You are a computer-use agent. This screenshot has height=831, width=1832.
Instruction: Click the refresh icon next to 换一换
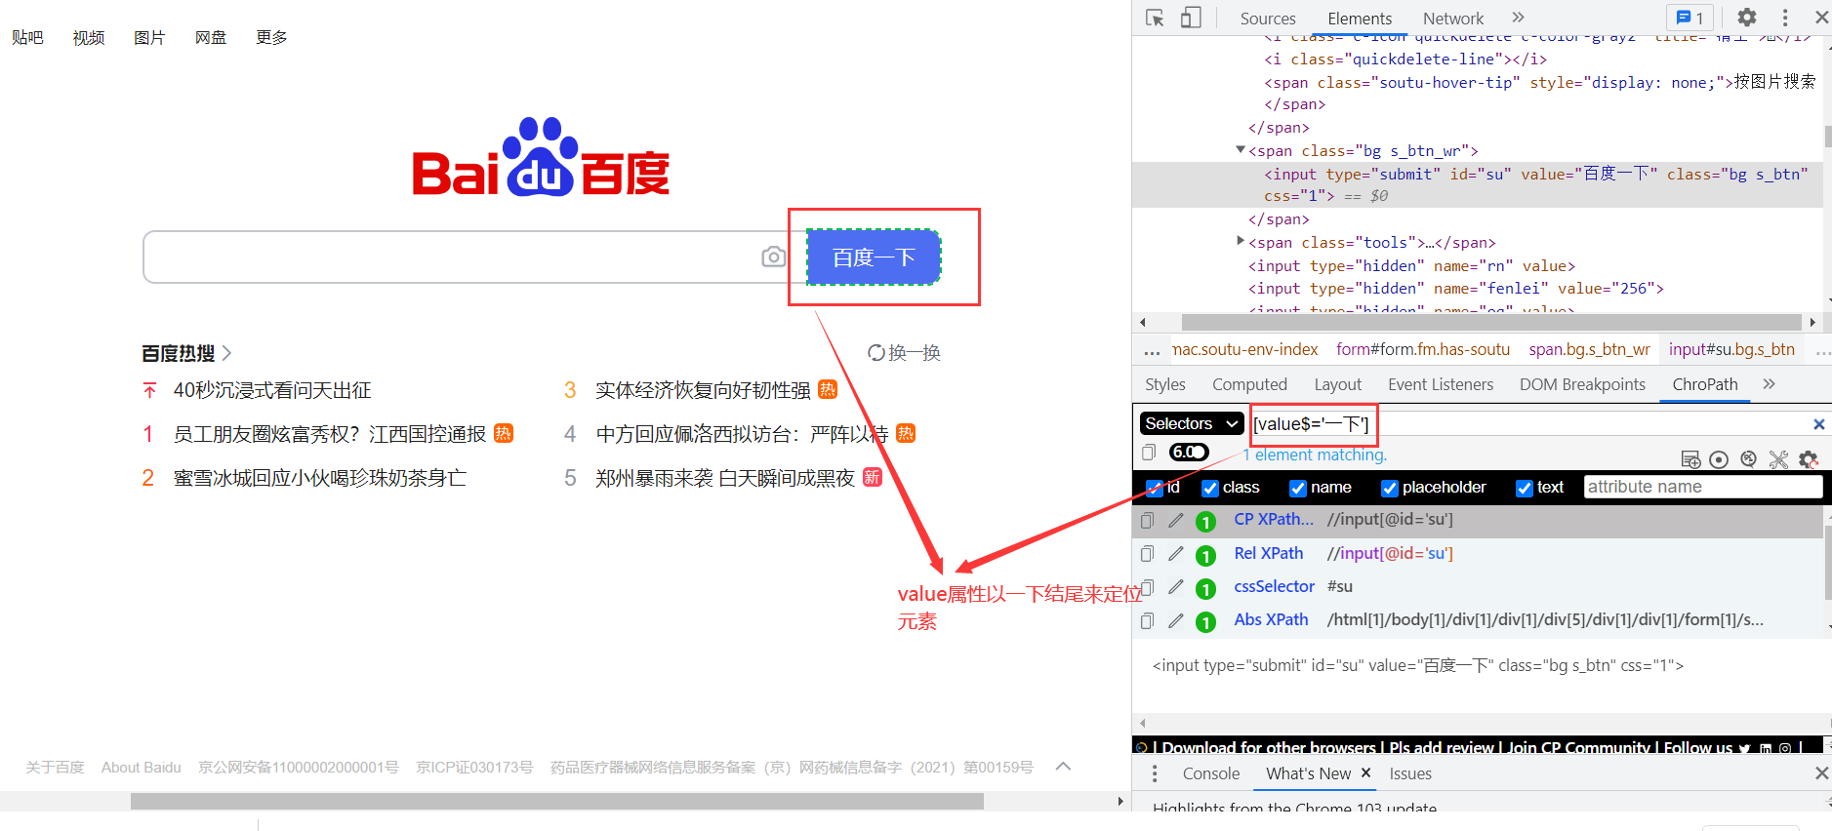click(876, 353)
